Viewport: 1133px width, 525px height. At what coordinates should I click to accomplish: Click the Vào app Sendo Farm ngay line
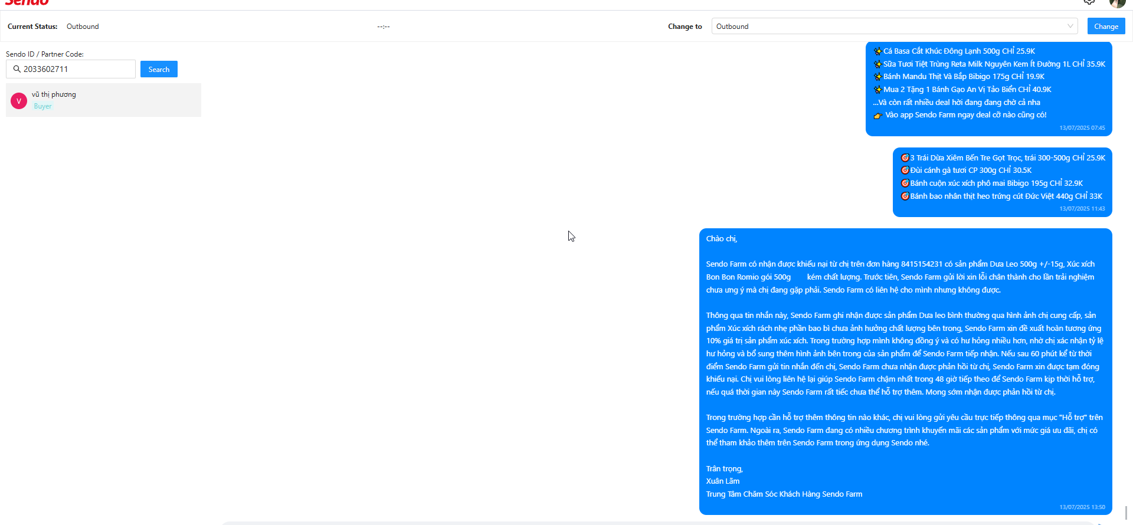(x=960, y=115)
